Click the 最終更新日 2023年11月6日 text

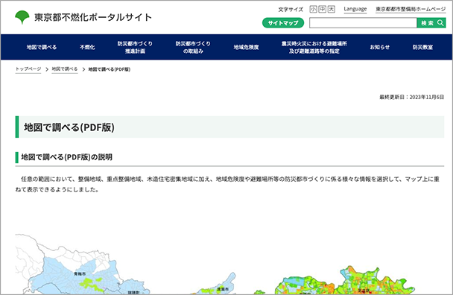pyautogui.click(x=412, y=97)
